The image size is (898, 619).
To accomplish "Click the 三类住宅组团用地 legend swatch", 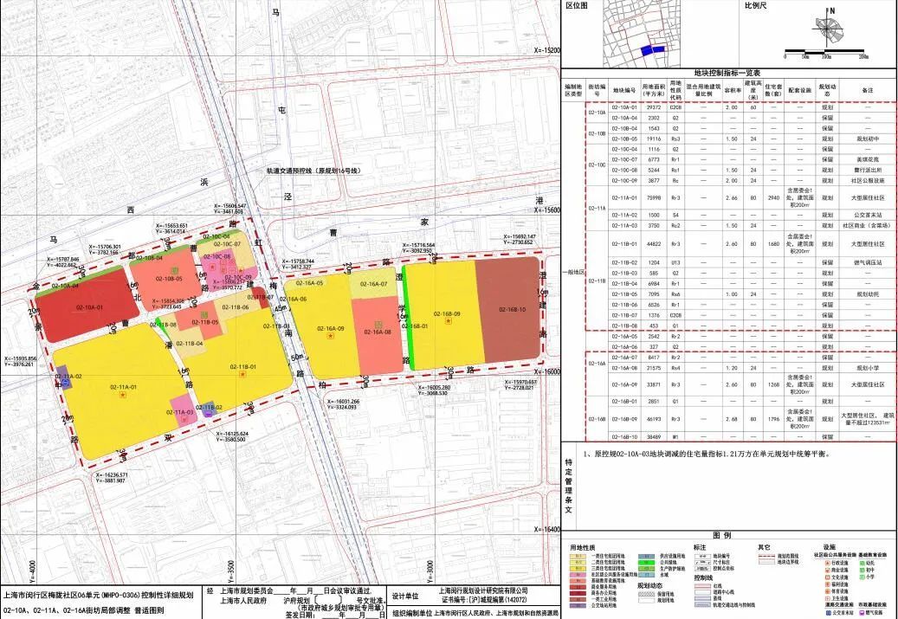I will [x=578, y=568].
